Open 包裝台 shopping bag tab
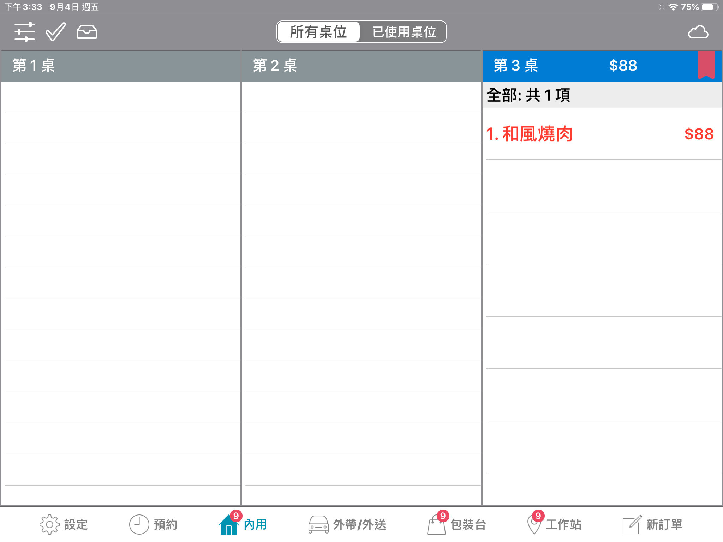Image resolution: width=723 pixels, height=542 pixels. point(457,524)
